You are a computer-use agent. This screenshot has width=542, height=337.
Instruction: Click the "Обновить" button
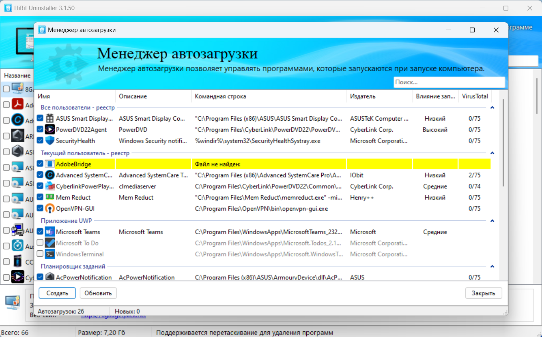[98, 293]
